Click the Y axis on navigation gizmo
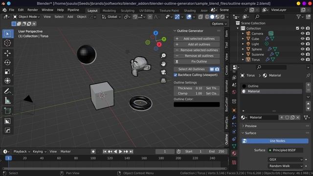Viewport: 313px width, 176px height. click(x=164, y=39)
